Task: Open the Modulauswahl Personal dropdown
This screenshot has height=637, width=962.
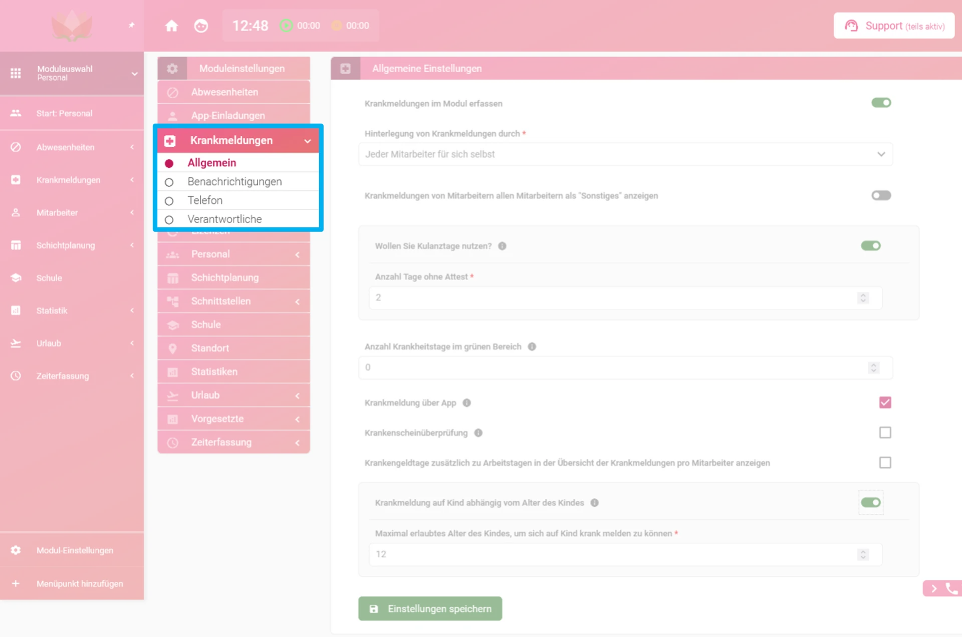Action: coord(72,73)
